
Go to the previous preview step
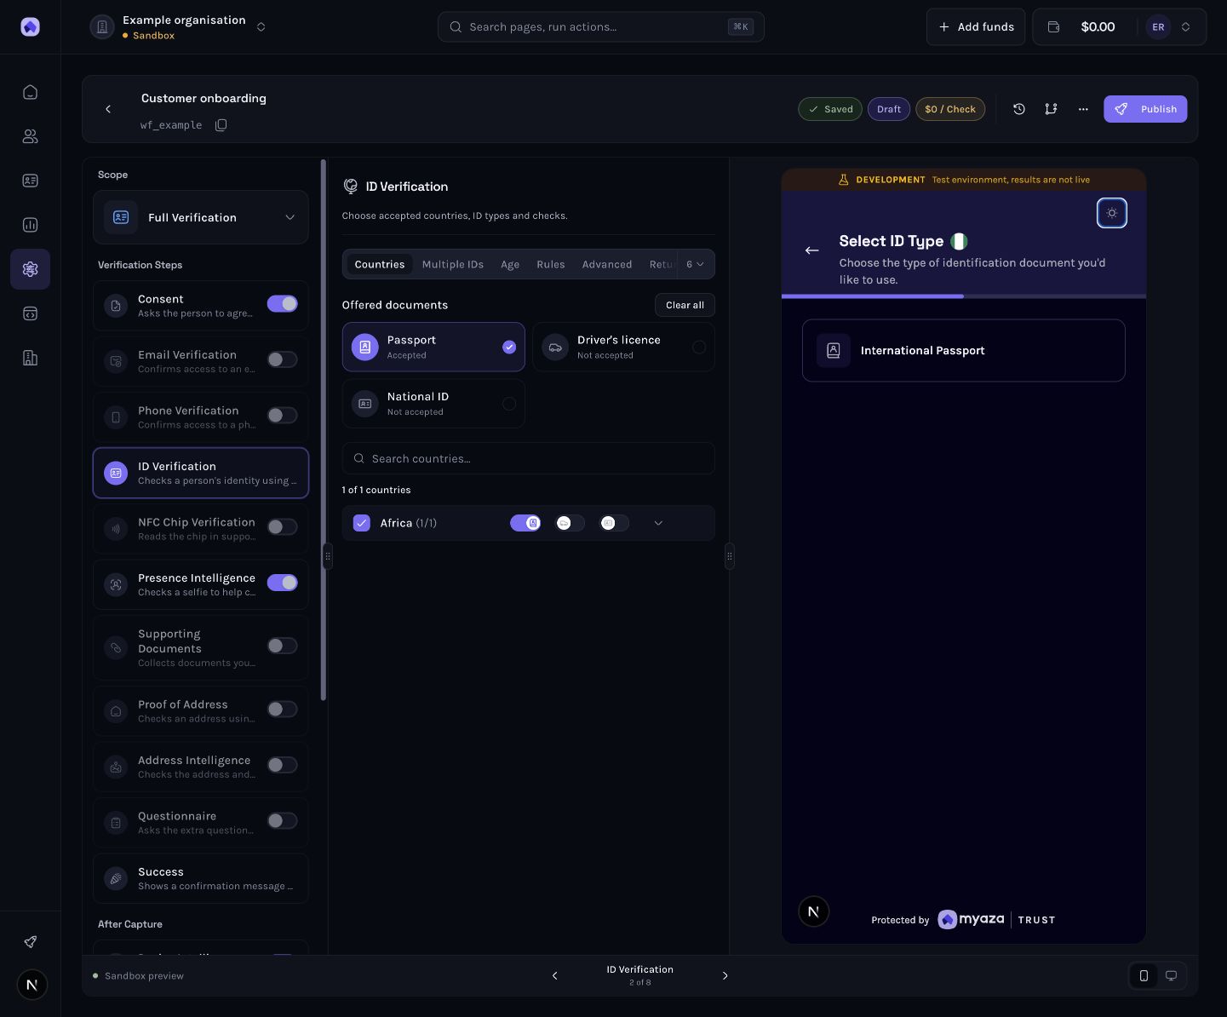(554, 976)
